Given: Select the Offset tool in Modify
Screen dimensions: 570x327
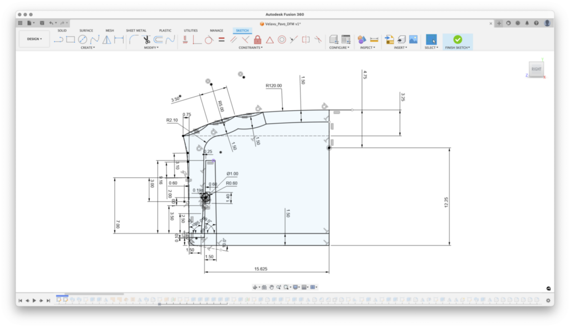Looking at the screenshot, I should [158, 39].
